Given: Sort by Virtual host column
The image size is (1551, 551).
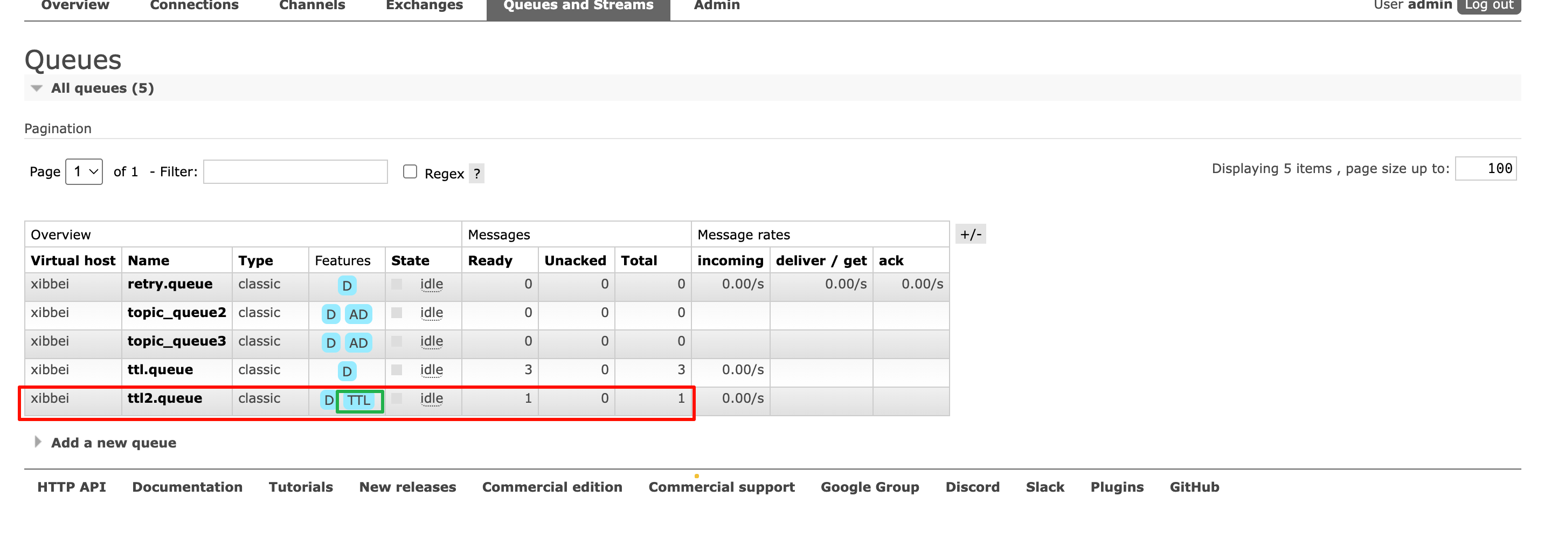Looking at the screenshot, I should (73, 261).
